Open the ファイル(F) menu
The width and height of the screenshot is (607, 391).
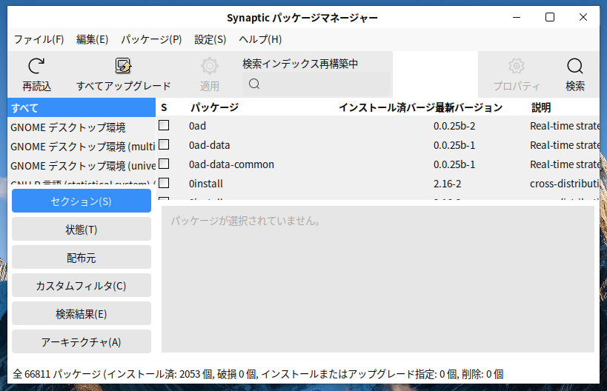[x=39, y=39]
